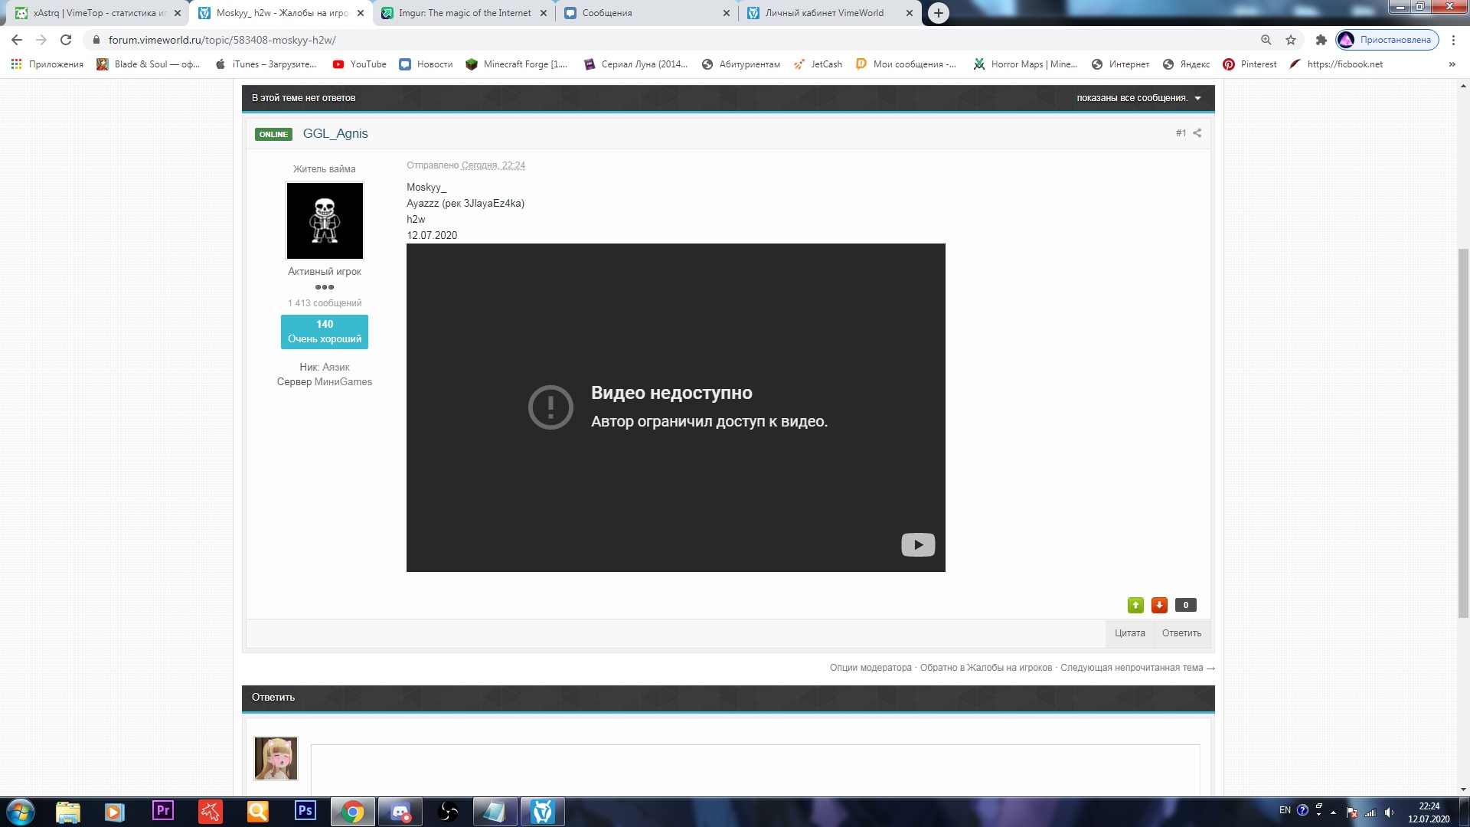The height and width of the screenshot is (827, 1470).
Task: Switch to Личный кабинет VimeWorld tab
Action: click(x=824, y=13)
